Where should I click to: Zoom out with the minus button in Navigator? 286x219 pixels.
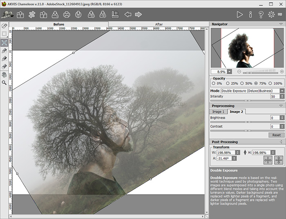pyautogui.click(x=239, y=72)
